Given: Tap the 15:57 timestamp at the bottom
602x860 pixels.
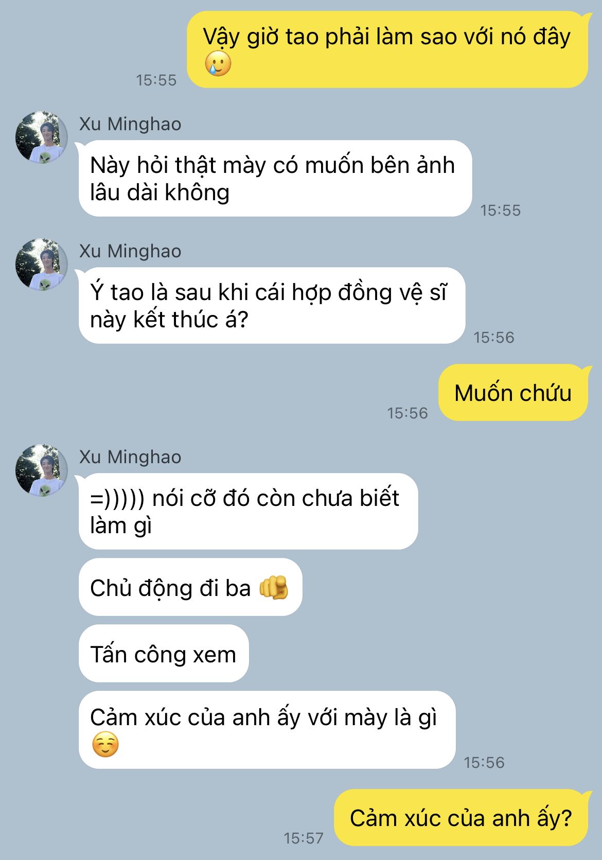Looking at the screenshot, I should [304, 838].
